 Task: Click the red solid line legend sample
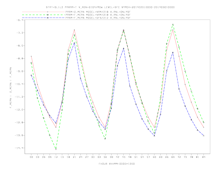43,12
